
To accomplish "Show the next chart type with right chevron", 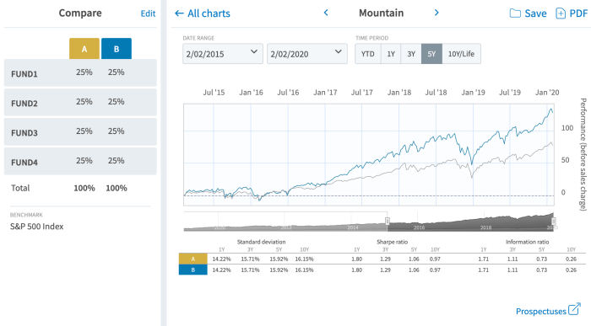I will [436, 13].
